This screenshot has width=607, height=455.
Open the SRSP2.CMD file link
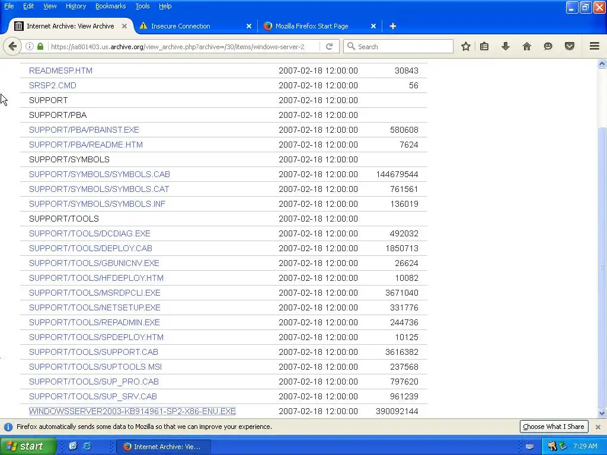point(53,85)
